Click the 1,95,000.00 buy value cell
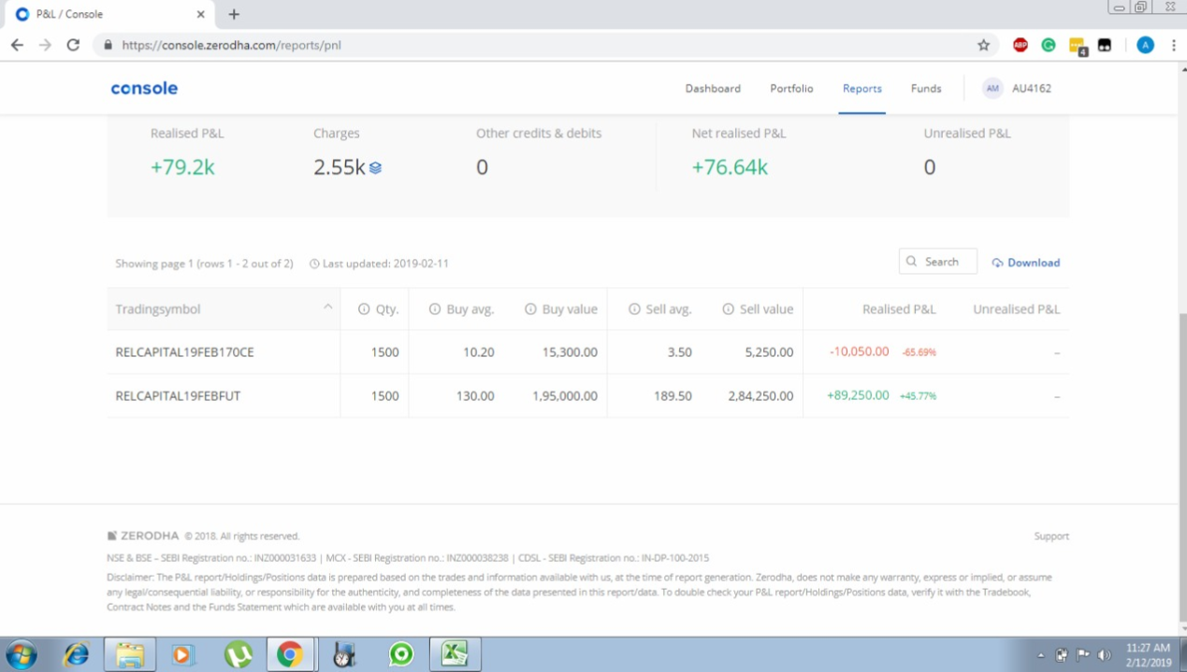This screenshot has width=1187, height=672. coord(565,395)
